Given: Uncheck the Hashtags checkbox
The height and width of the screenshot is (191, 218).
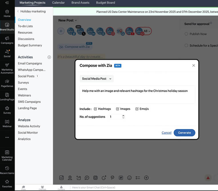Looking at the screenshot, I should [x=95, y=109].
